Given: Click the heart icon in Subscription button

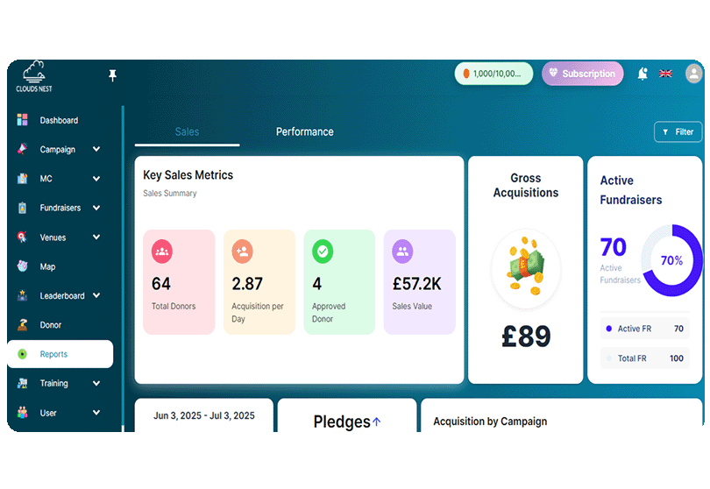Looking at the screenshot, I should click(553, 73).
